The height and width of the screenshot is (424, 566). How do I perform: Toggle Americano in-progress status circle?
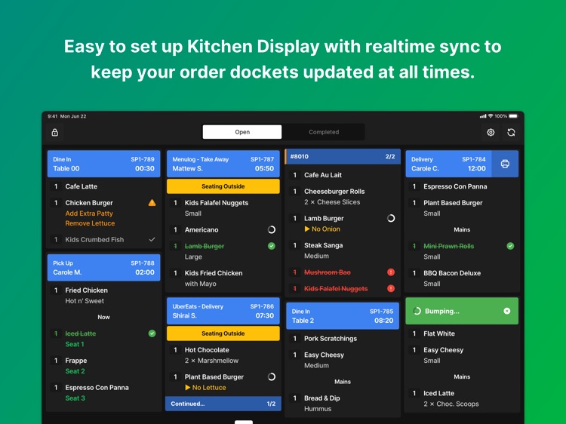(272, 229)
